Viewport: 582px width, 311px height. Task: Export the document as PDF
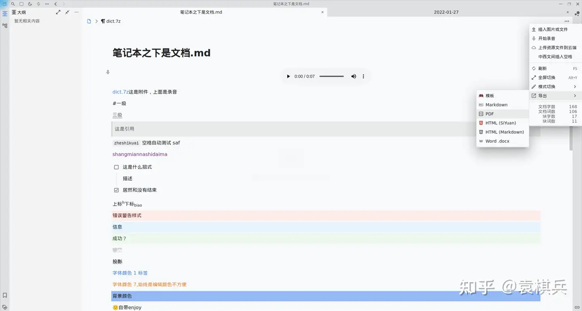(x=503, y=114)
